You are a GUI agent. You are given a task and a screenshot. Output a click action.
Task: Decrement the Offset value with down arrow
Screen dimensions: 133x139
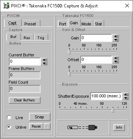point(116,62)
